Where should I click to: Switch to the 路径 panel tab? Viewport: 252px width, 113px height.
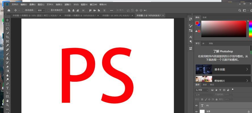coord(212,85)
